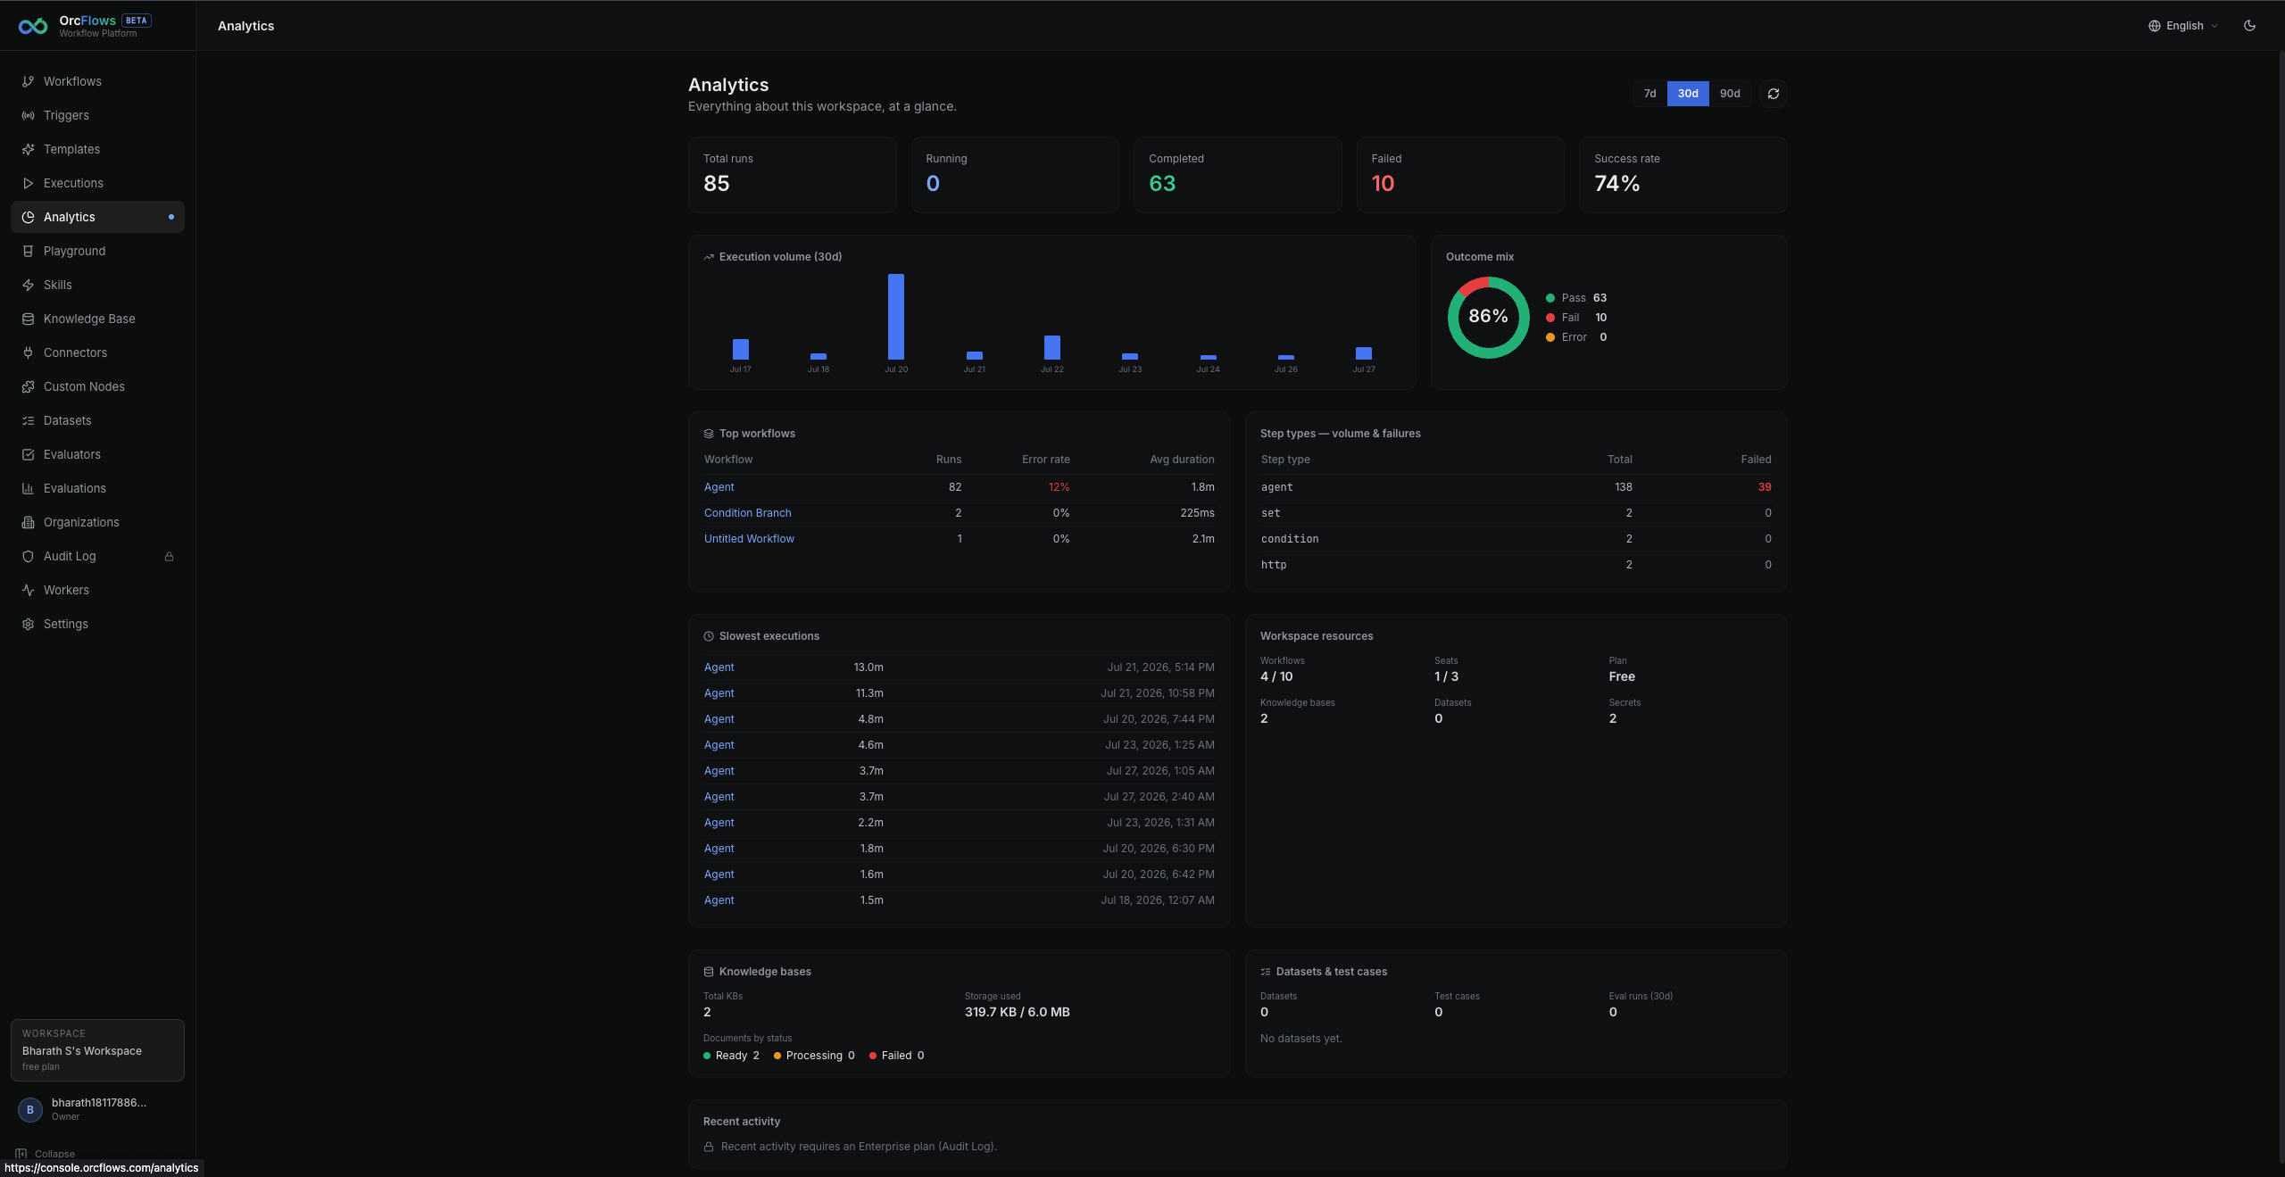Select the 7d time range
2285x1177 pixels.
1649,94
